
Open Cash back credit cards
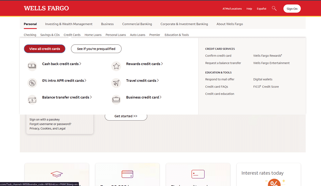click(62, 64)
